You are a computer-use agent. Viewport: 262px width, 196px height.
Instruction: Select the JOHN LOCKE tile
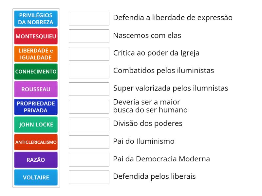36,124
